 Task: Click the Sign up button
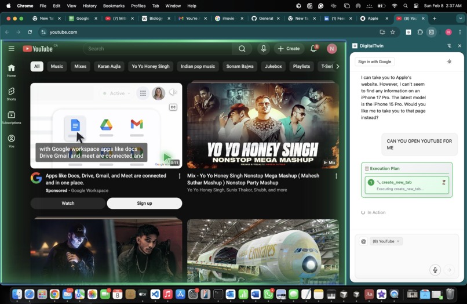(x=144, y=203)
